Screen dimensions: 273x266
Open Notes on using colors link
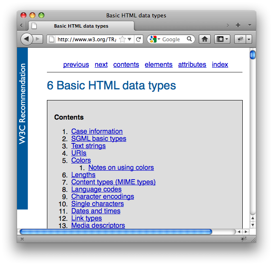[121, 168]
